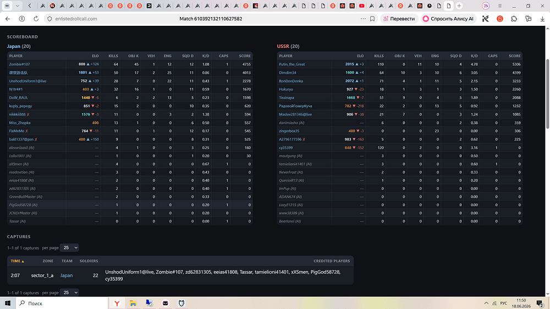Click the enlistedrollcall.com address field
The width and height of the screenshot is (550, 309).
pyautogui.click(x=204, y=19)
